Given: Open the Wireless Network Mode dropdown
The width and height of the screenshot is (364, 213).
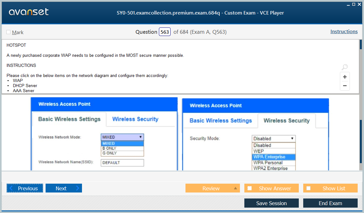Looking at the screenshot, I should click(x=140, y=137).
